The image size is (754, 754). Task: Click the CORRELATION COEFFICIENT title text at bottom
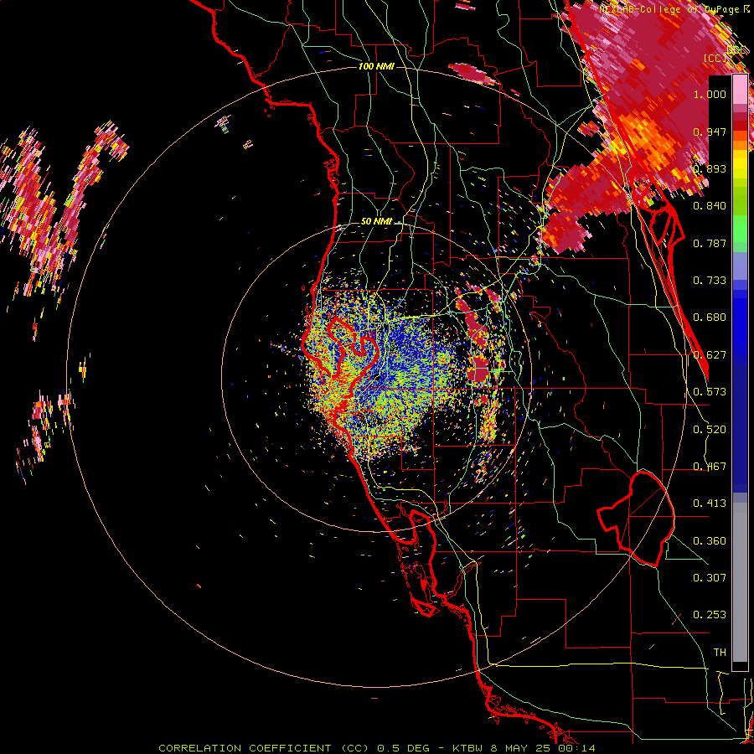coord(245,748)
